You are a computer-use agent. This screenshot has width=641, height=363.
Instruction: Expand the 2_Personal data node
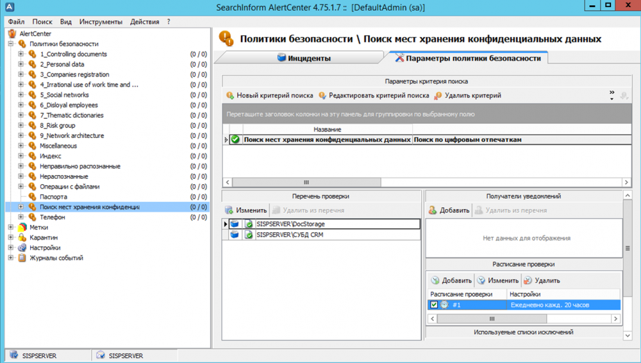(x=21, y=64)
